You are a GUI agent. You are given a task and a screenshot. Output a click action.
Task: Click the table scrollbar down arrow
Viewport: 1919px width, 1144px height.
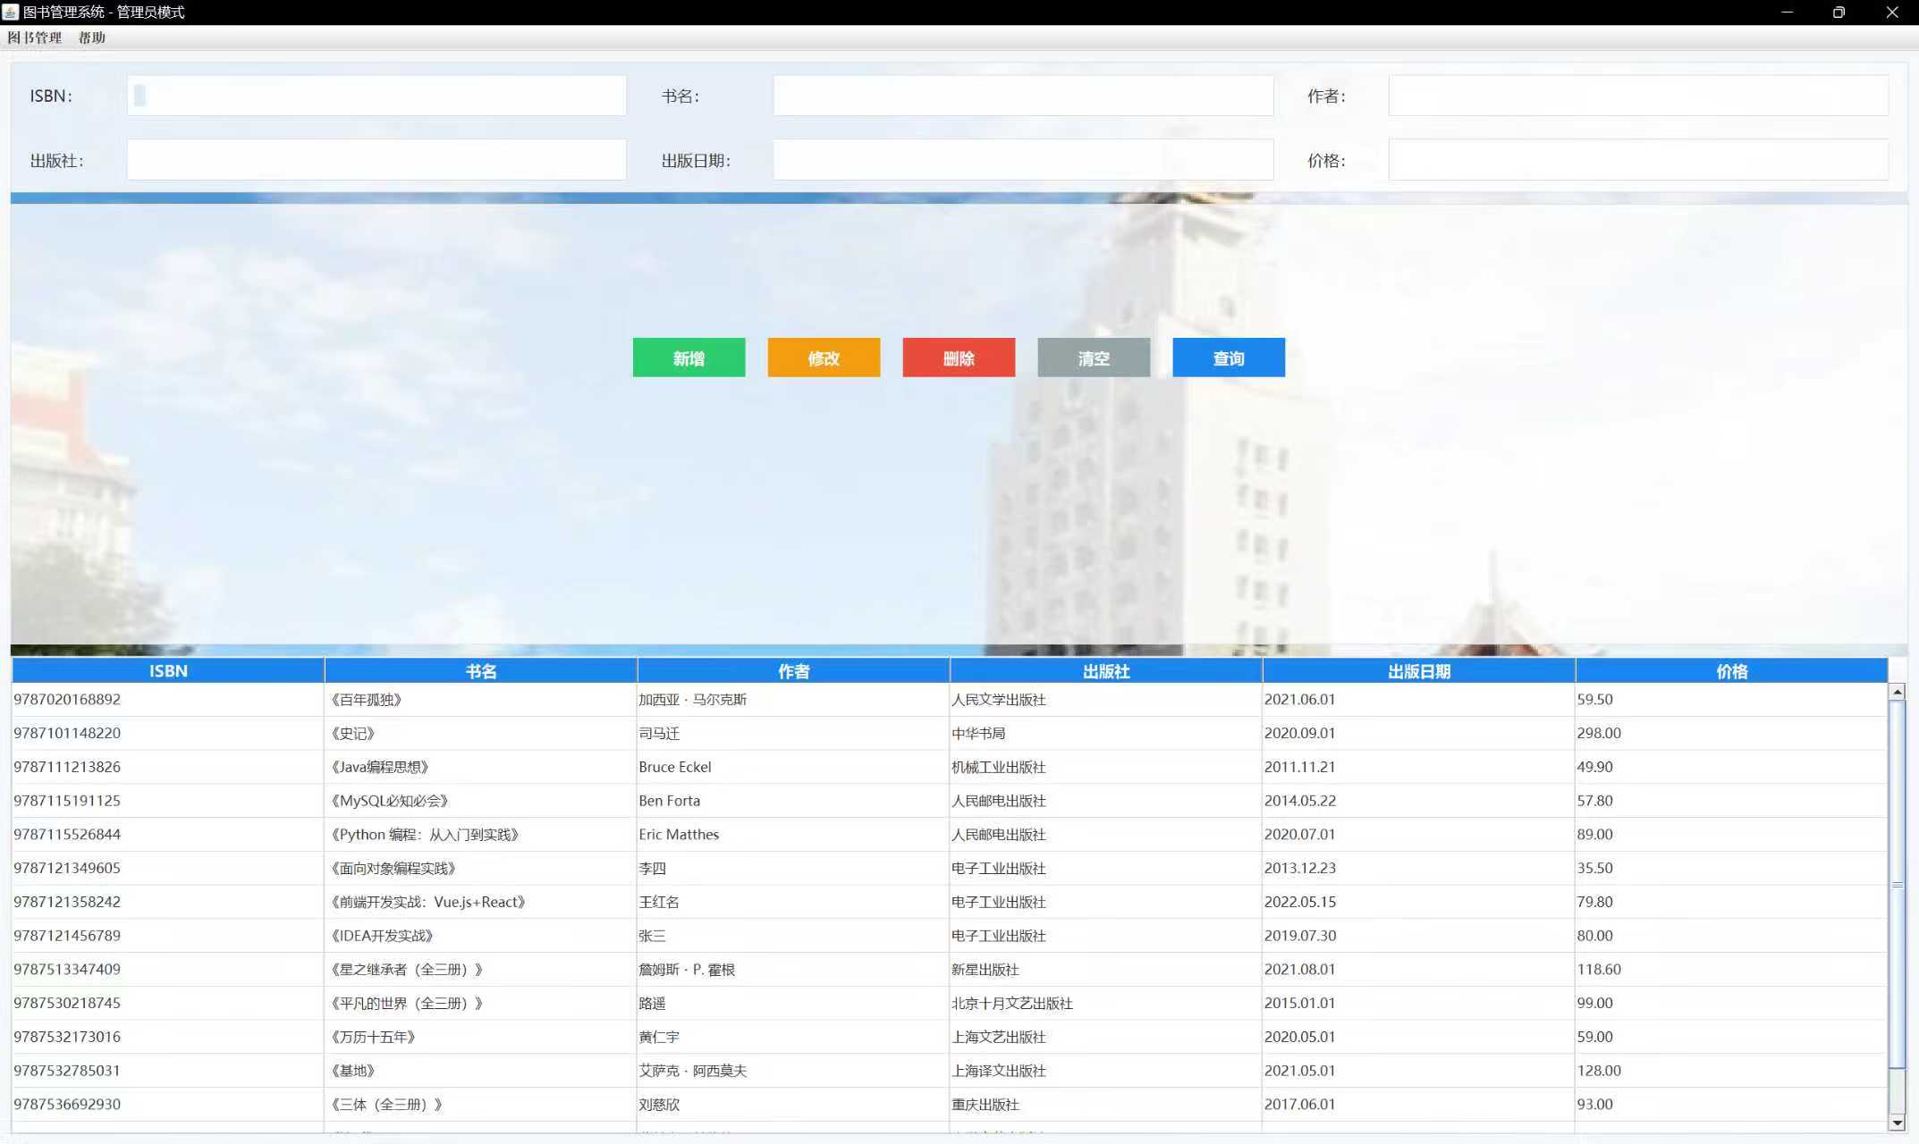point(1897,1123)
